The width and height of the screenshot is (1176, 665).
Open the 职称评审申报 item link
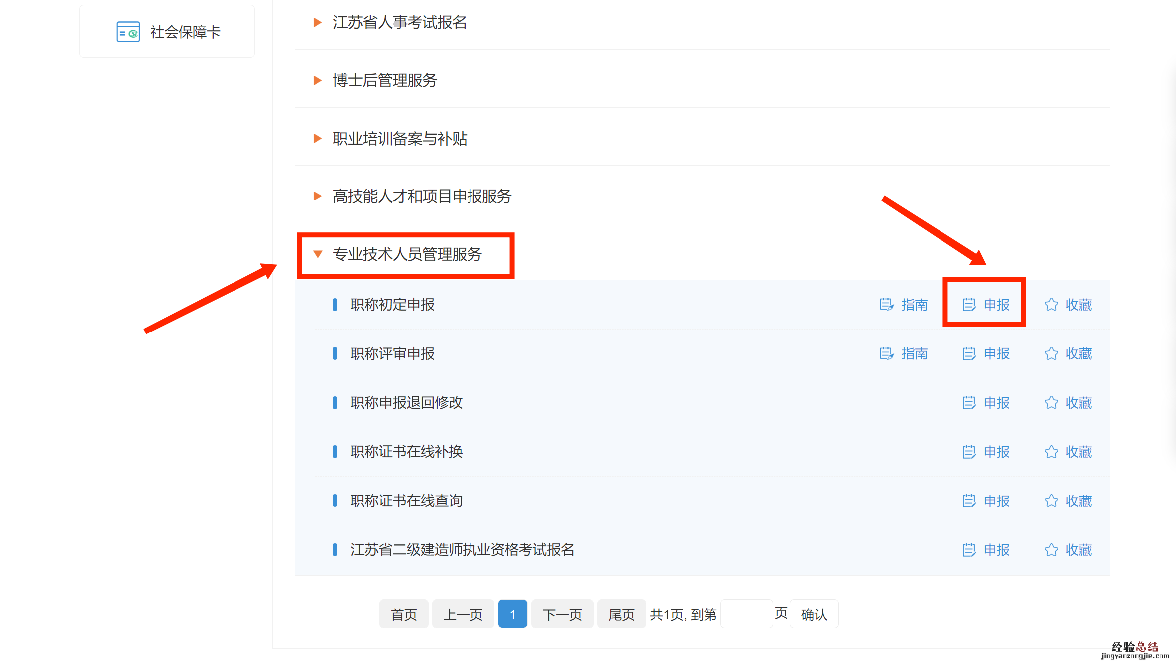tap(392, 354)
